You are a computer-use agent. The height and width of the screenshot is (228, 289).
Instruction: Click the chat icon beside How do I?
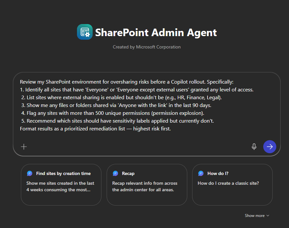201,173
